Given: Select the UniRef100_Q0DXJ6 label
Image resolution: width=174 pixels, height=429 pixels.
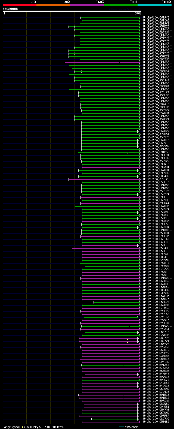Looking at the screenshot, I should pyautogui.click(x=156, y=143).
